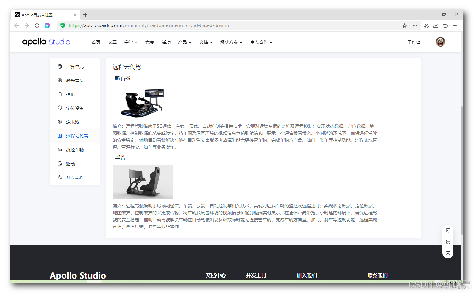The height and width of the screenshot is (293, 473).
Task: Click the Apollo Studio footer title
Action: click(78, 275)
